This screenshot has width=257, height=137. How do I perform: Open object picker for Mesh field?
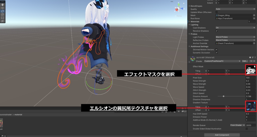(254, 15)
